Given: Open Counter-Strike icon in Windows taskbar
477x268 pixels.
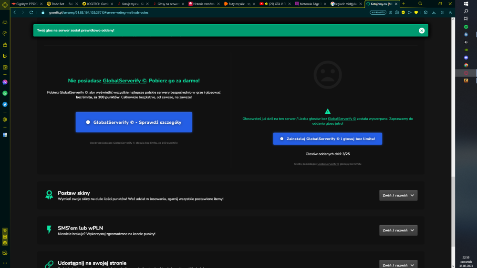Looking at the screenshot, I should click(x=466, y=81).
